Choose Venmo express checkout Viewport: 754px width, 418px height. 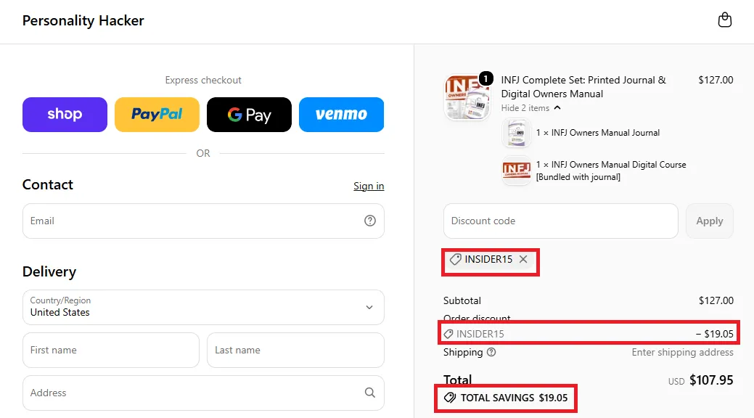(341, 115)
